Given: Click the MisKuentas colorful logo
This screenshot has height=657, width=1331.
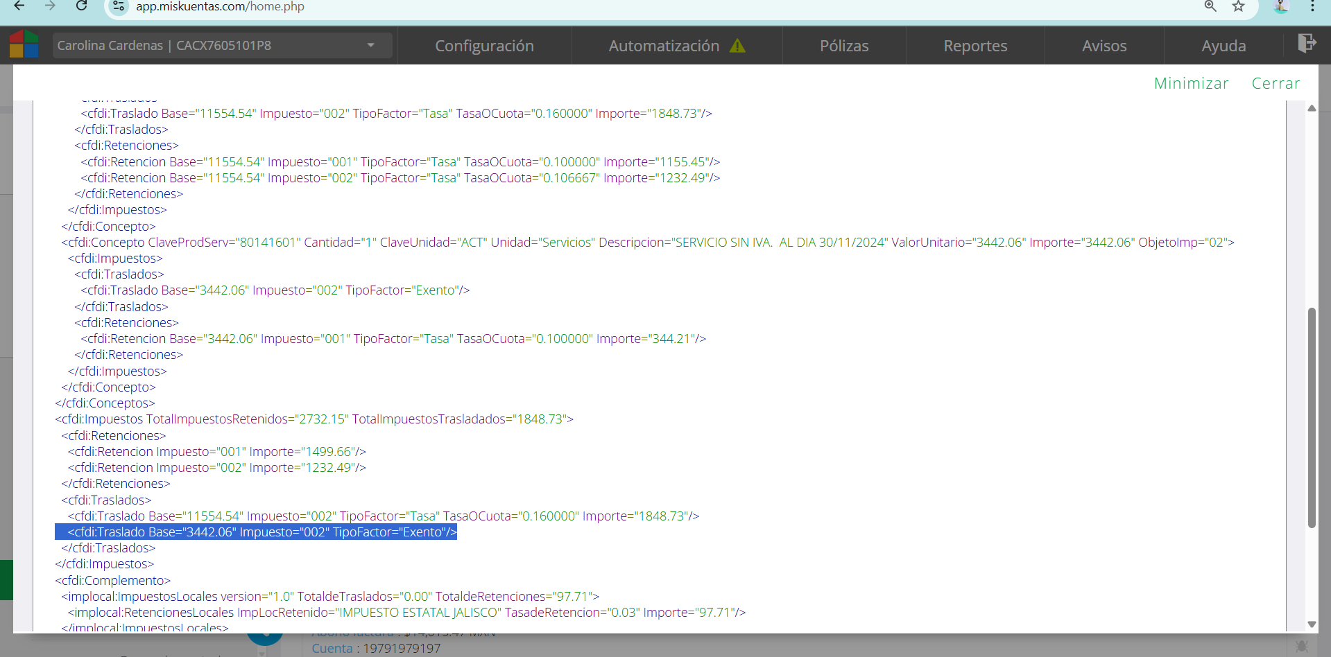Looking at the screenshot, I should tap(24, 44).
